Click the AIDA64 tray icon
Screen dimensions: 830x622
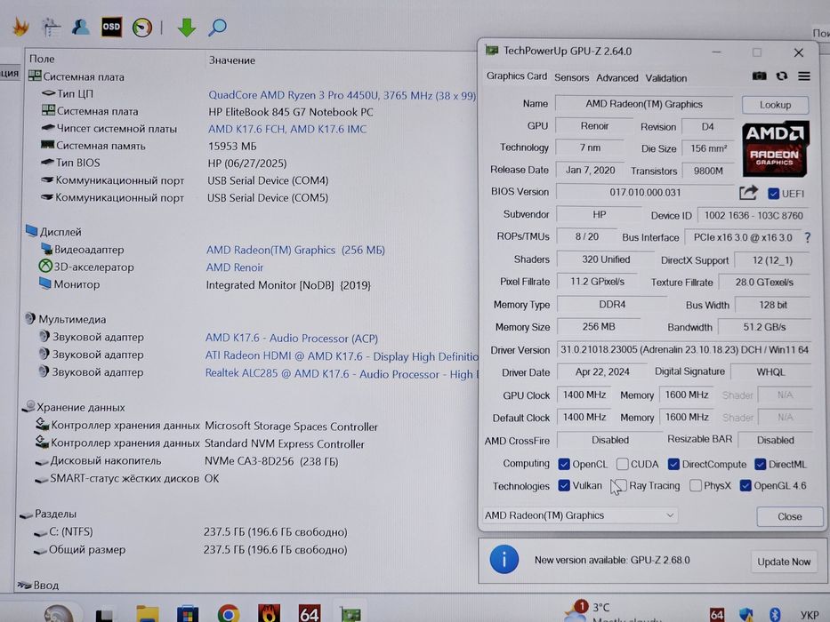pos(717,615)
